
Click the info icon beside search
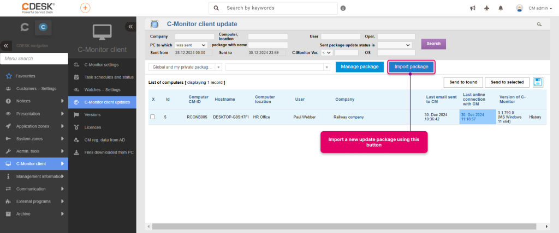click(343, 8)
